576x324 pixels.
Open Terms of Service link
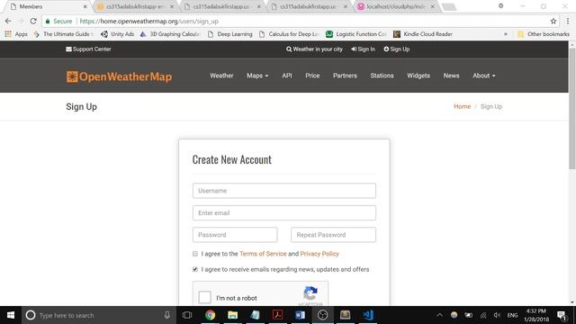263,254
